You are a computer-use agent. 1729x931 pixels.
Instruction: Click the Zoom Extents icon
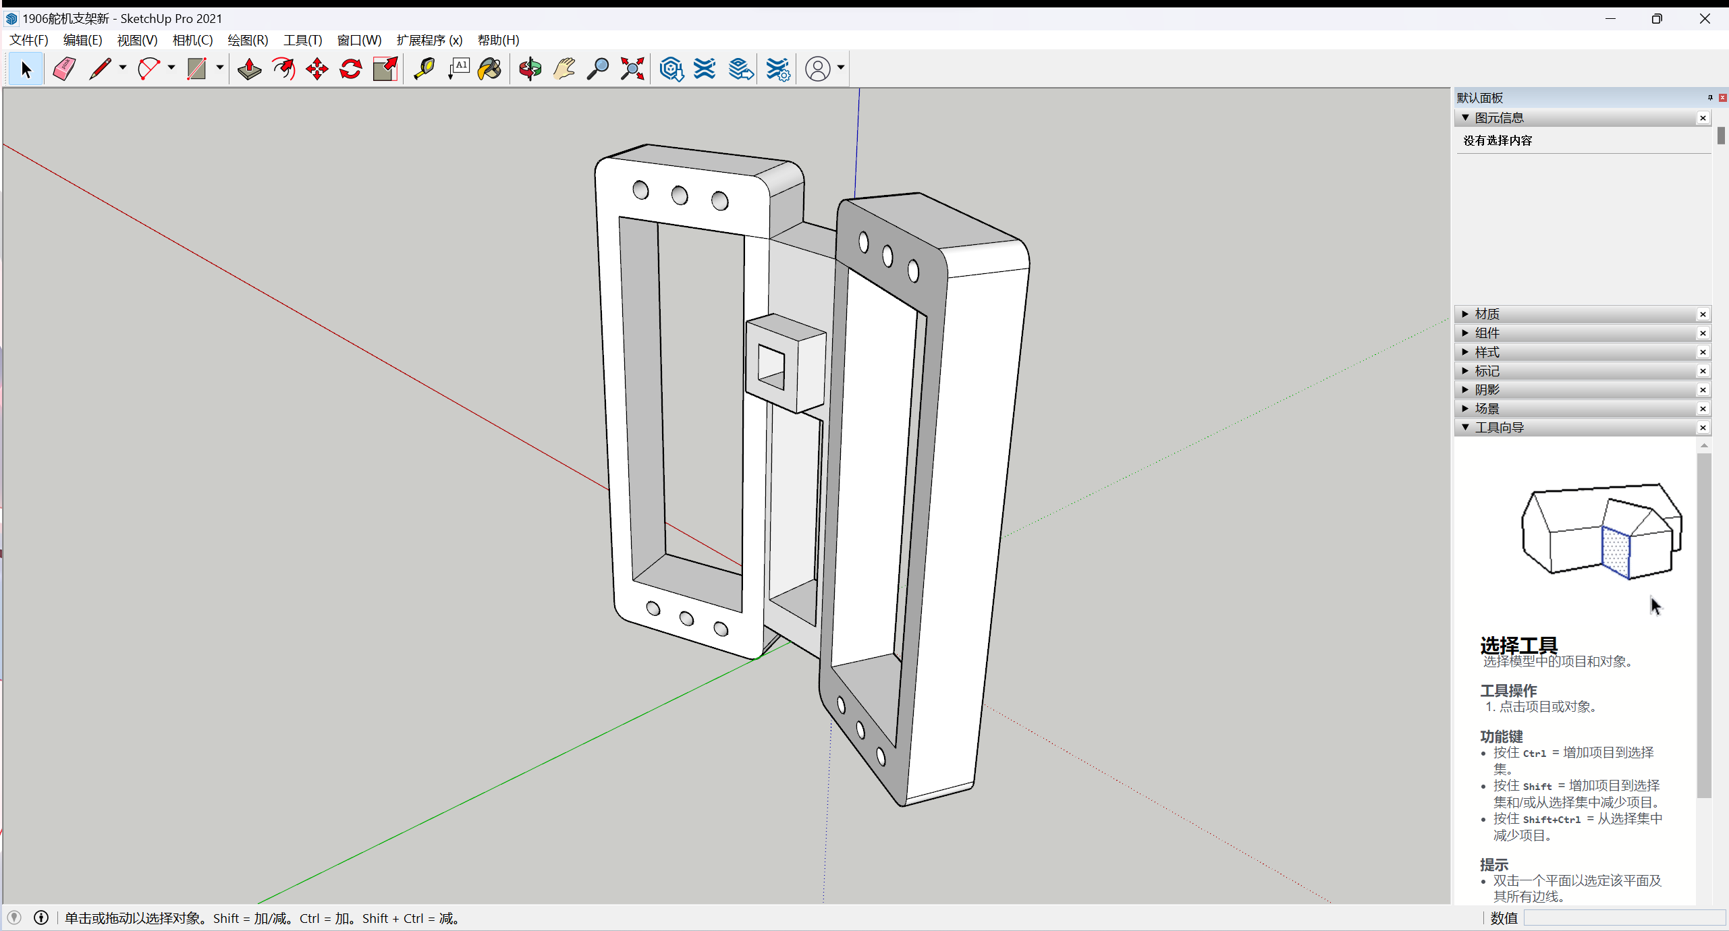pyautogui.click(x=632, y=69)
